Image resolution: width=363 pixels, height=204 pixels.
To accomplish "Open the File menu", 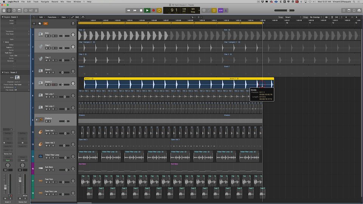I will tap(23, 2).
